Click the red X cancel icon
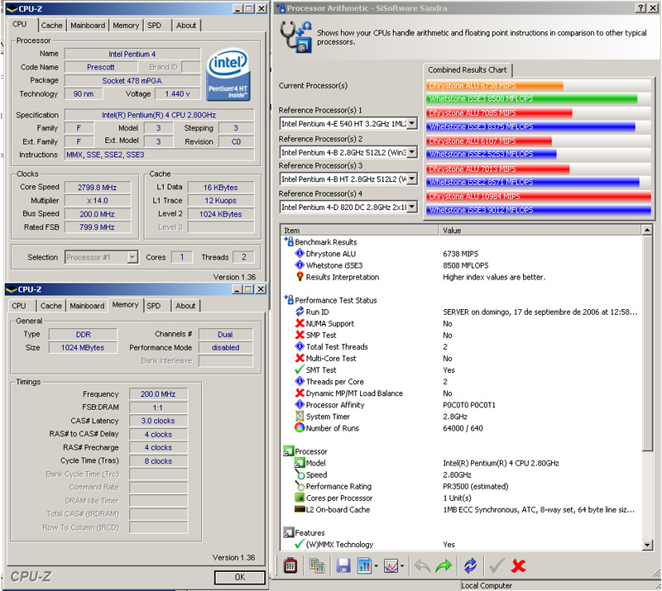The image size is (662, 591). [x=519, y=566]
